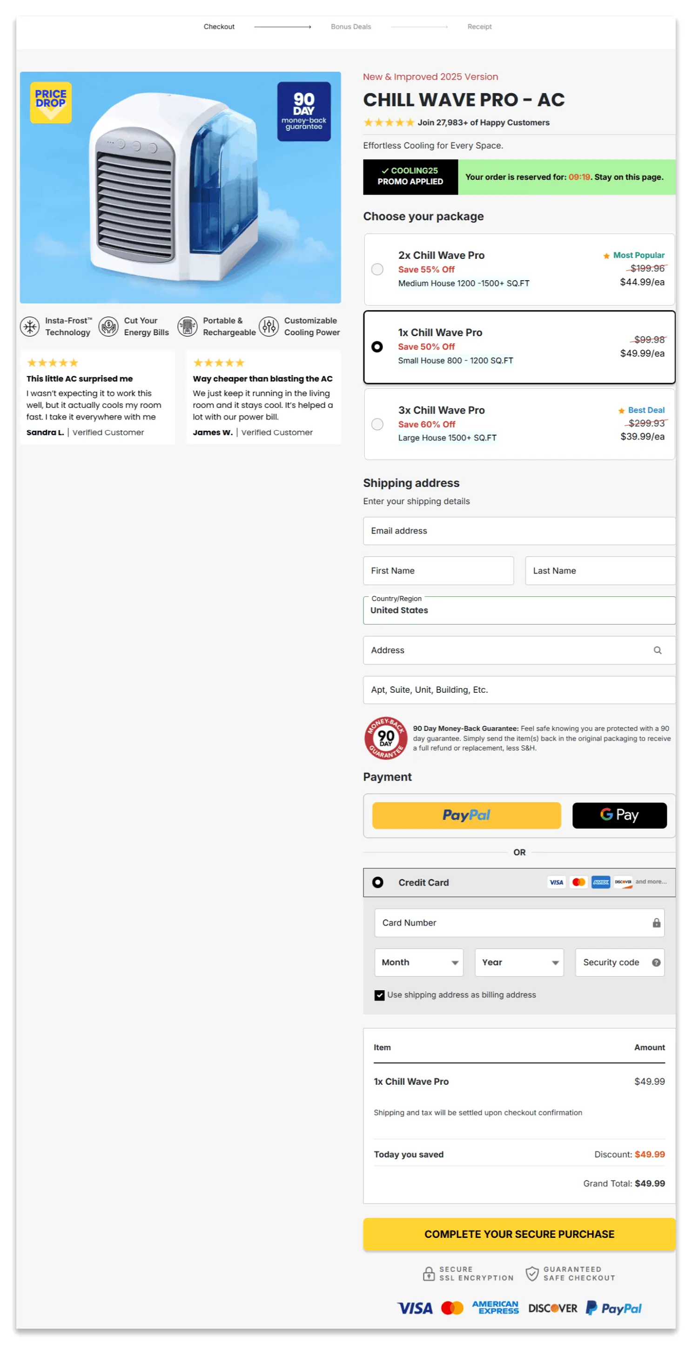The width and height of the screenshot is (692, 1345).
Task: Go to the Checkout step
Action: point(219,27)
